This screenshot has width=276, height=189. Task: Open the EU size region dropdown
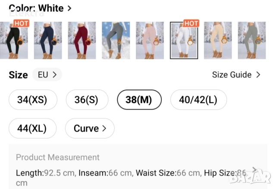click(x=47, y=75)
